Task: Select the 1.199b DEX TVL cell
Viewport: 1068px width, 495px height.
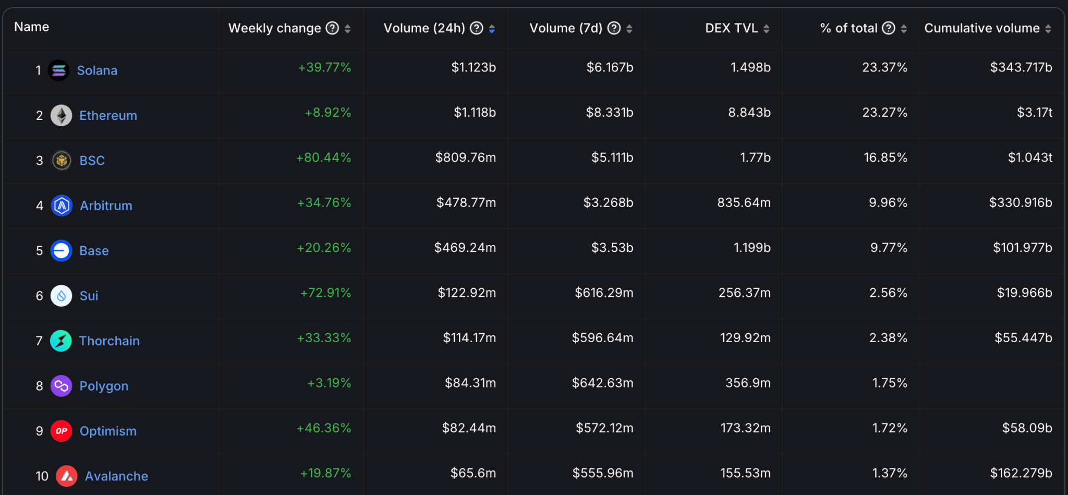Action: (752, 248)
